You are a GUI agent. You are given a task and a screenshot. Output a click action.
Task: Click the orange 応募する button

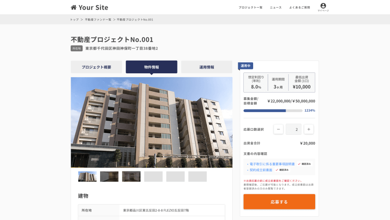coord(279,202)
